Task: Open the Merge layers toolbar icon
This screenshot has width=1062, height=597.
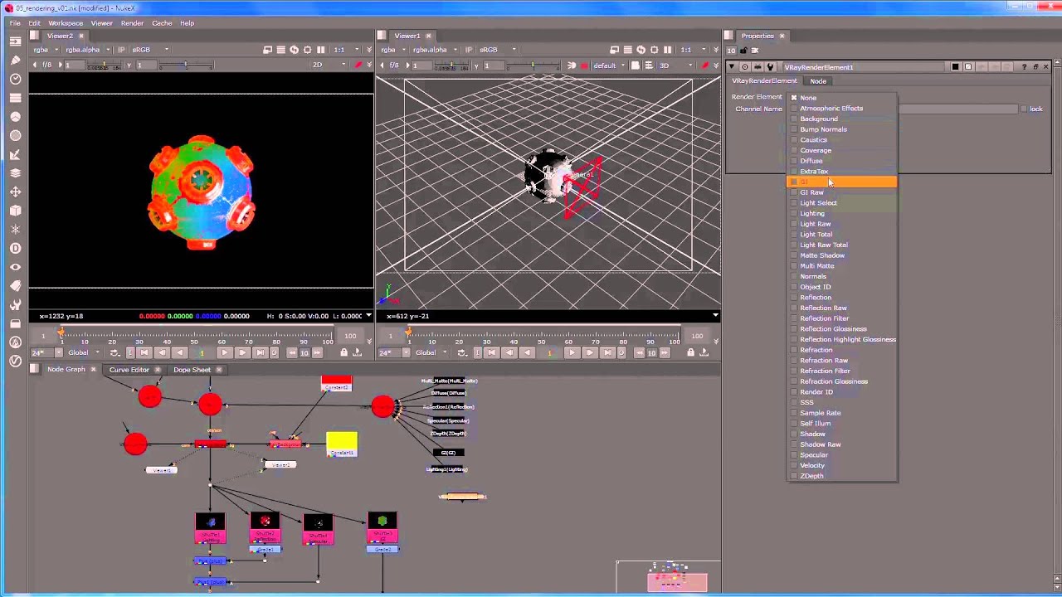Action: [15, 173]
